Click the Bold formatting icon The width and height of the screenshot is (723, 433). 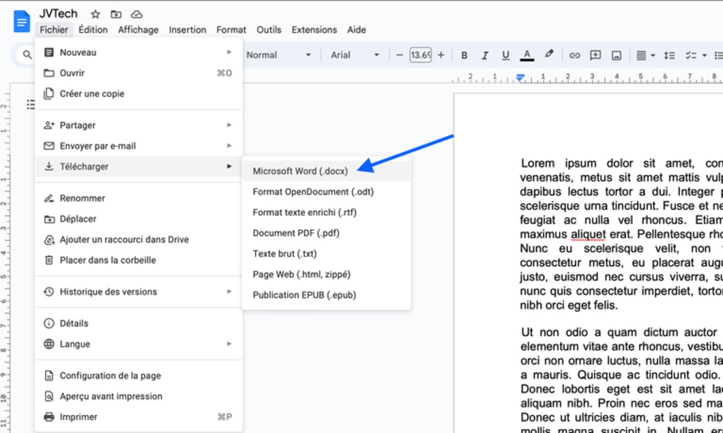[x=464, y=55]
